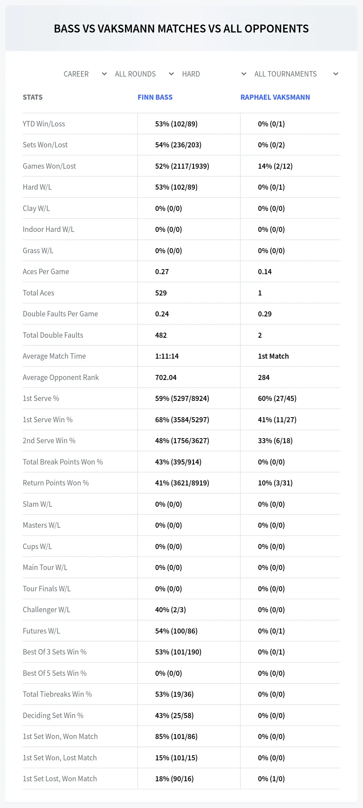Select the YTD Win/Loss row label

click(44, 124)
